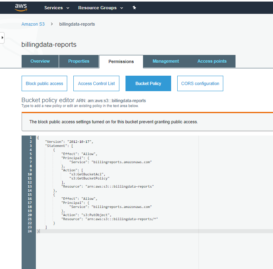Open the Services dropdown menu
Viewport: 273px width, 269px height.
pos(57,8)
